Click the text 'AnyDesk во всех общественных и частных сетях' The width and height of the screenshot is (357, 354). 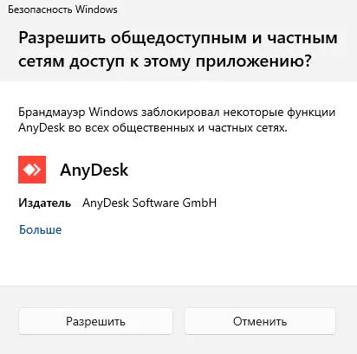[153, 128]
